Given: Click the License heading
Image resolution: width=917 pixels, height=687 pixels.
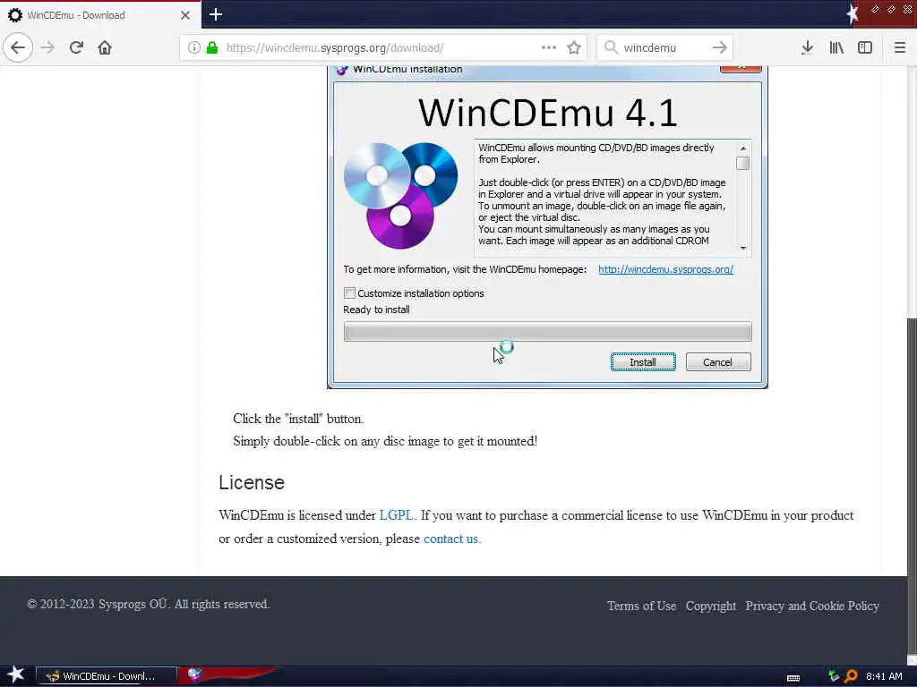Looking at the screenshot, I should click(x=252, y=482).
